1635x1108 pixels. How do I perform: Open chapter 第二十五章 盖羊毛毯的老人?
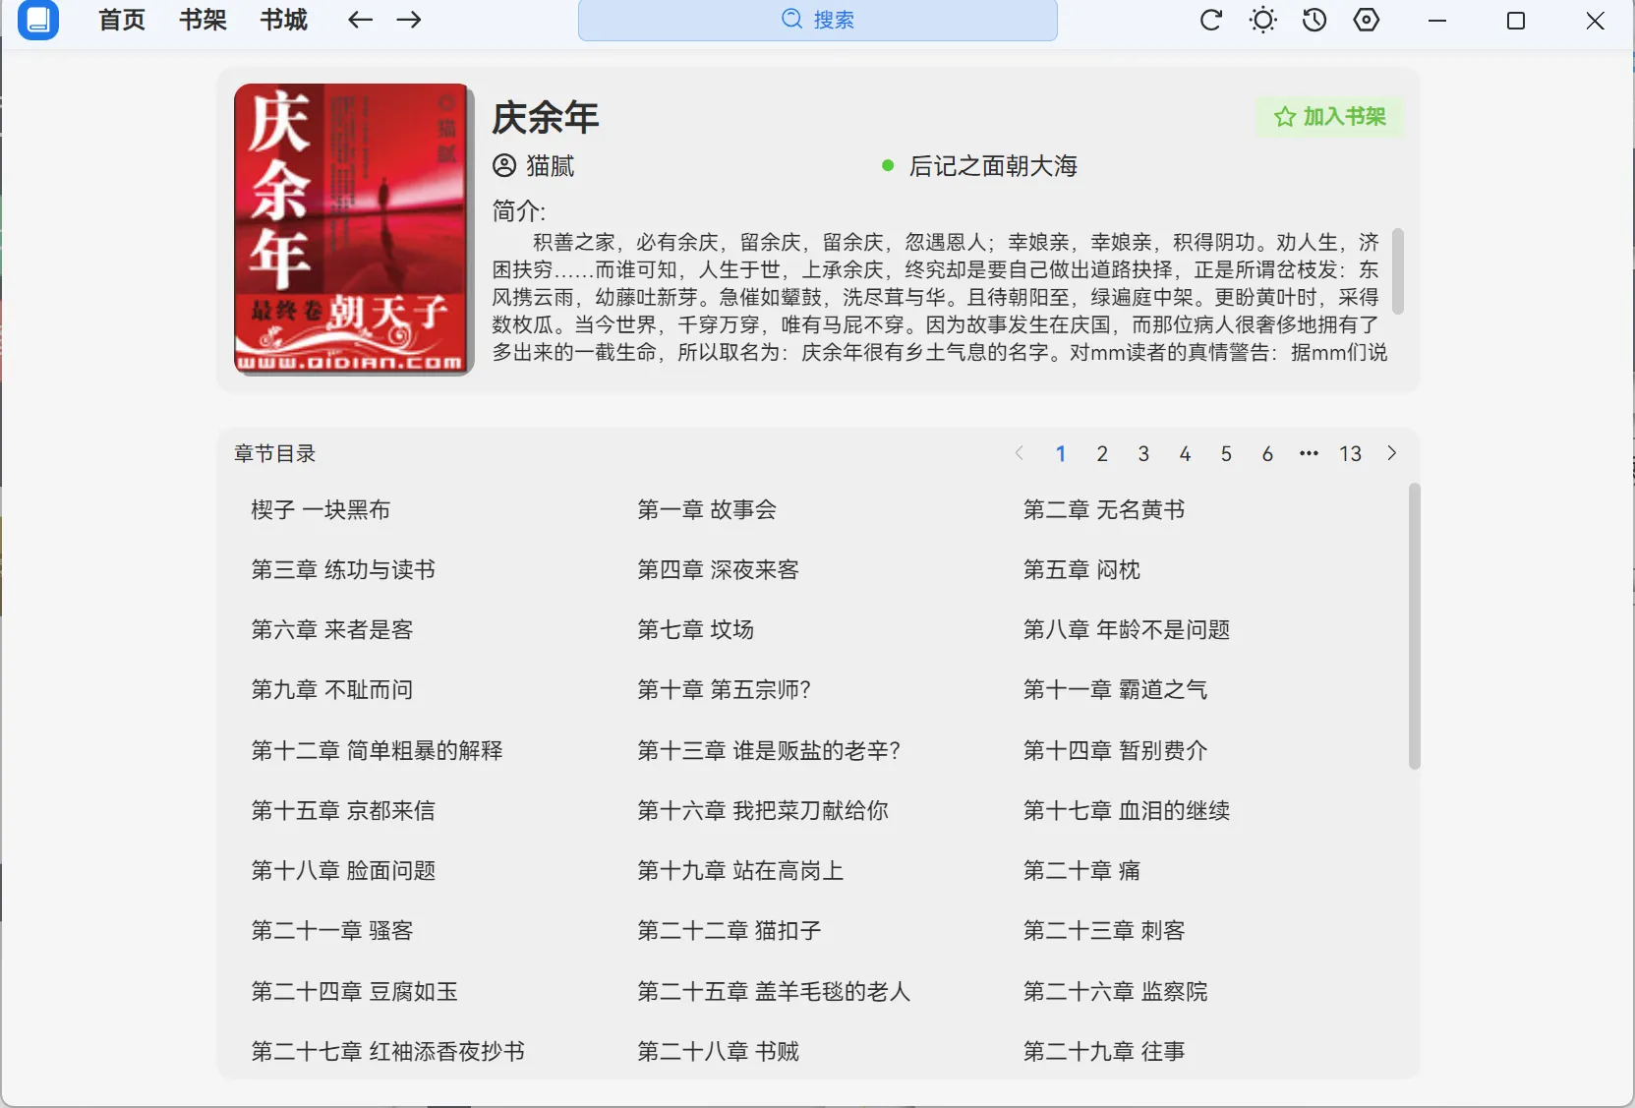(774, 991)
